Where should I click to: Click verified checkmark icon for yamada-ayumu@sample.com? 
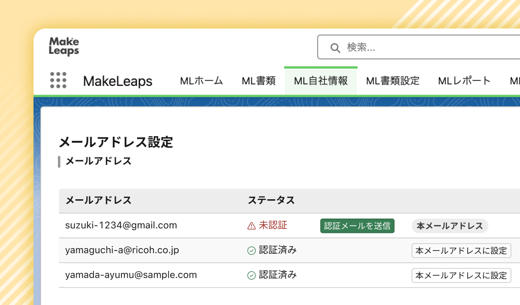click(251, 276)
